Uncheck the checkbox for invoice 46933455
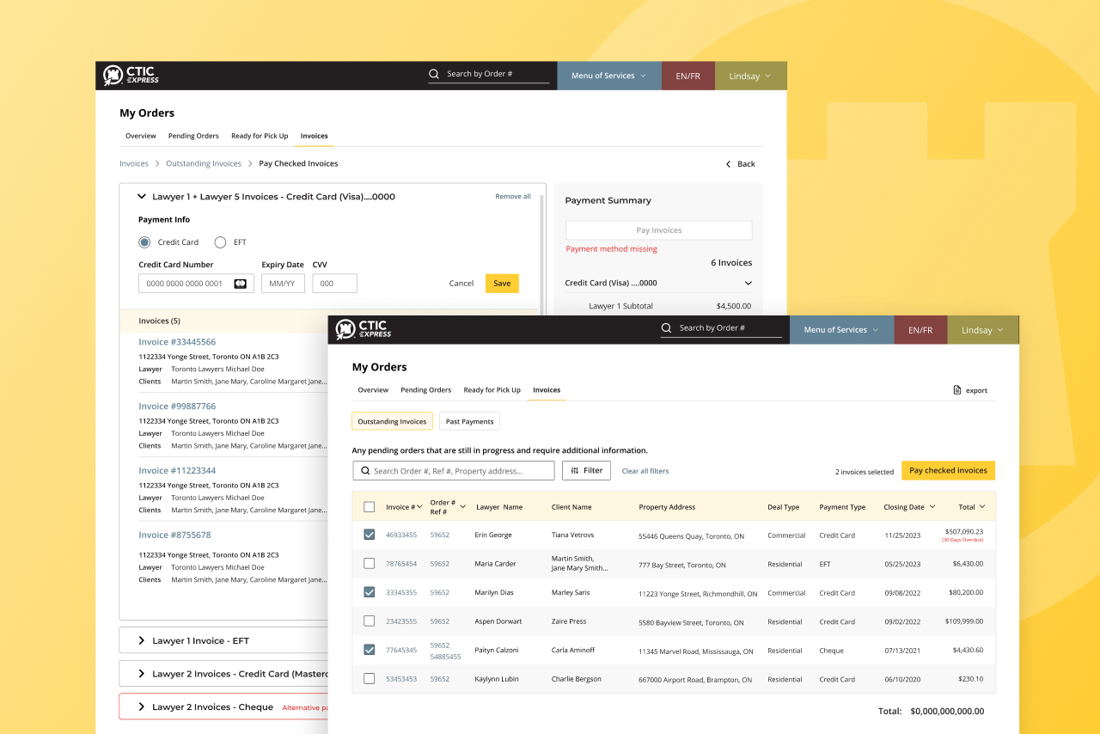 [x=370, y=535]
